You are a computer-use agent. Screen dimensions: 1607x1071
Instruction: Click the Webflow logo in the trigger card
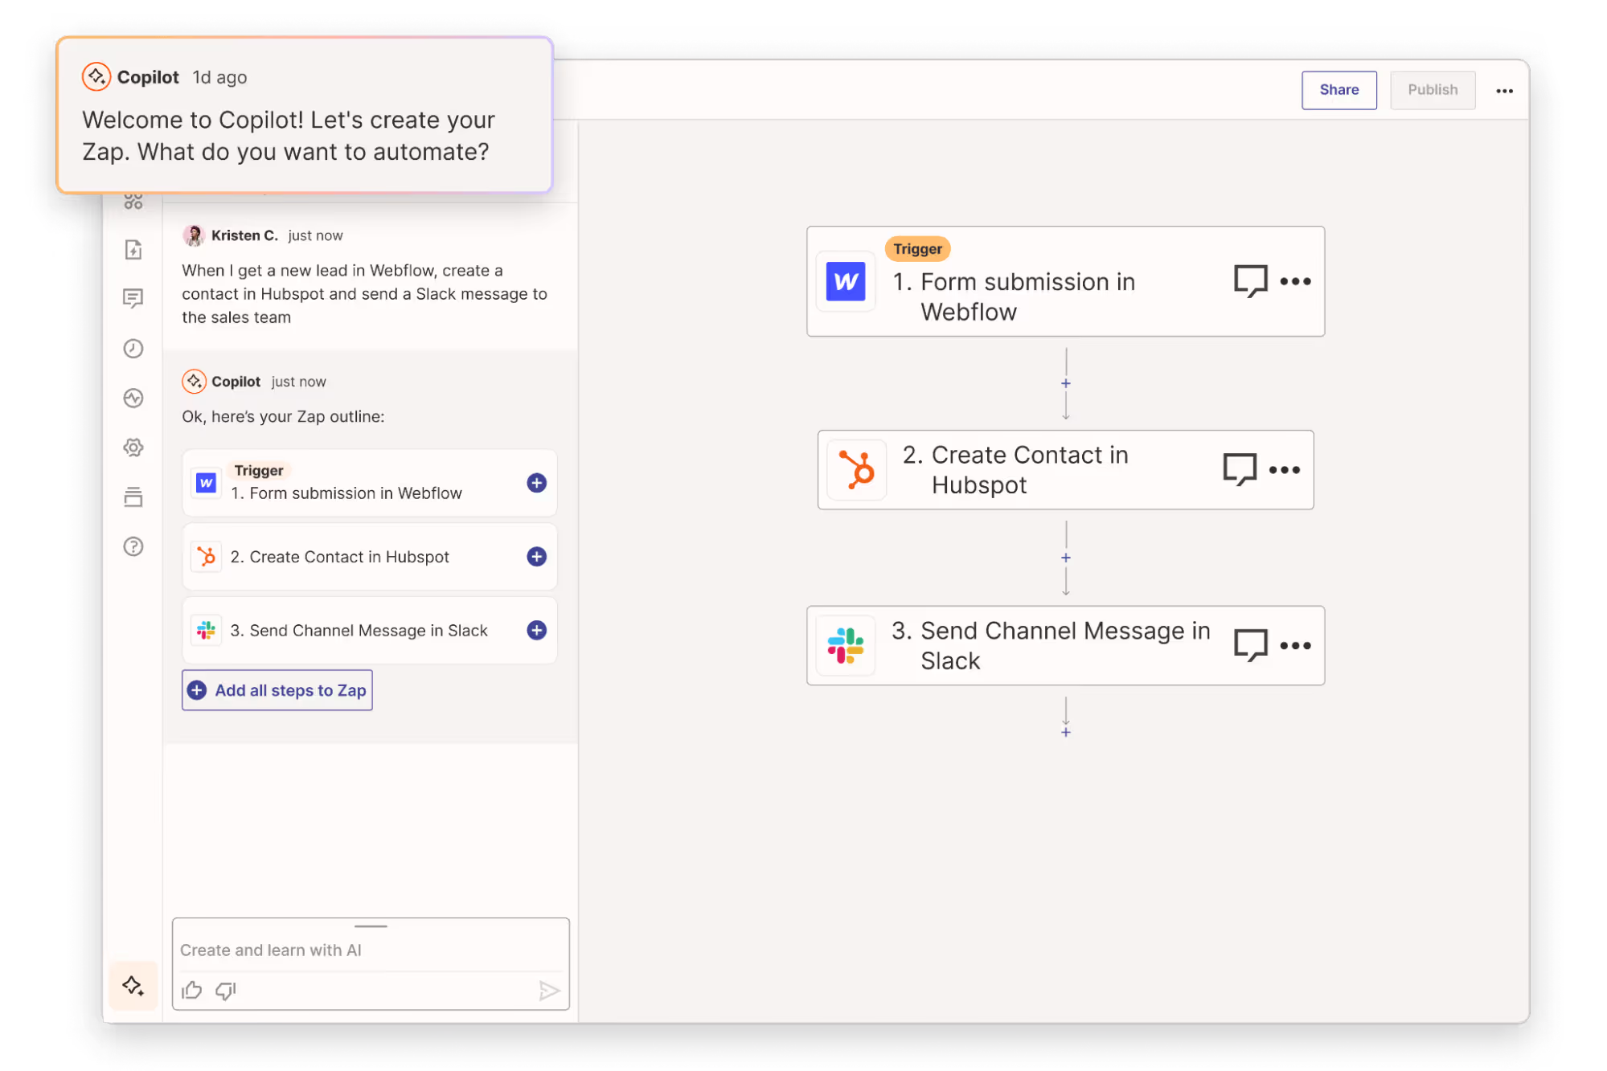point(846,281)
